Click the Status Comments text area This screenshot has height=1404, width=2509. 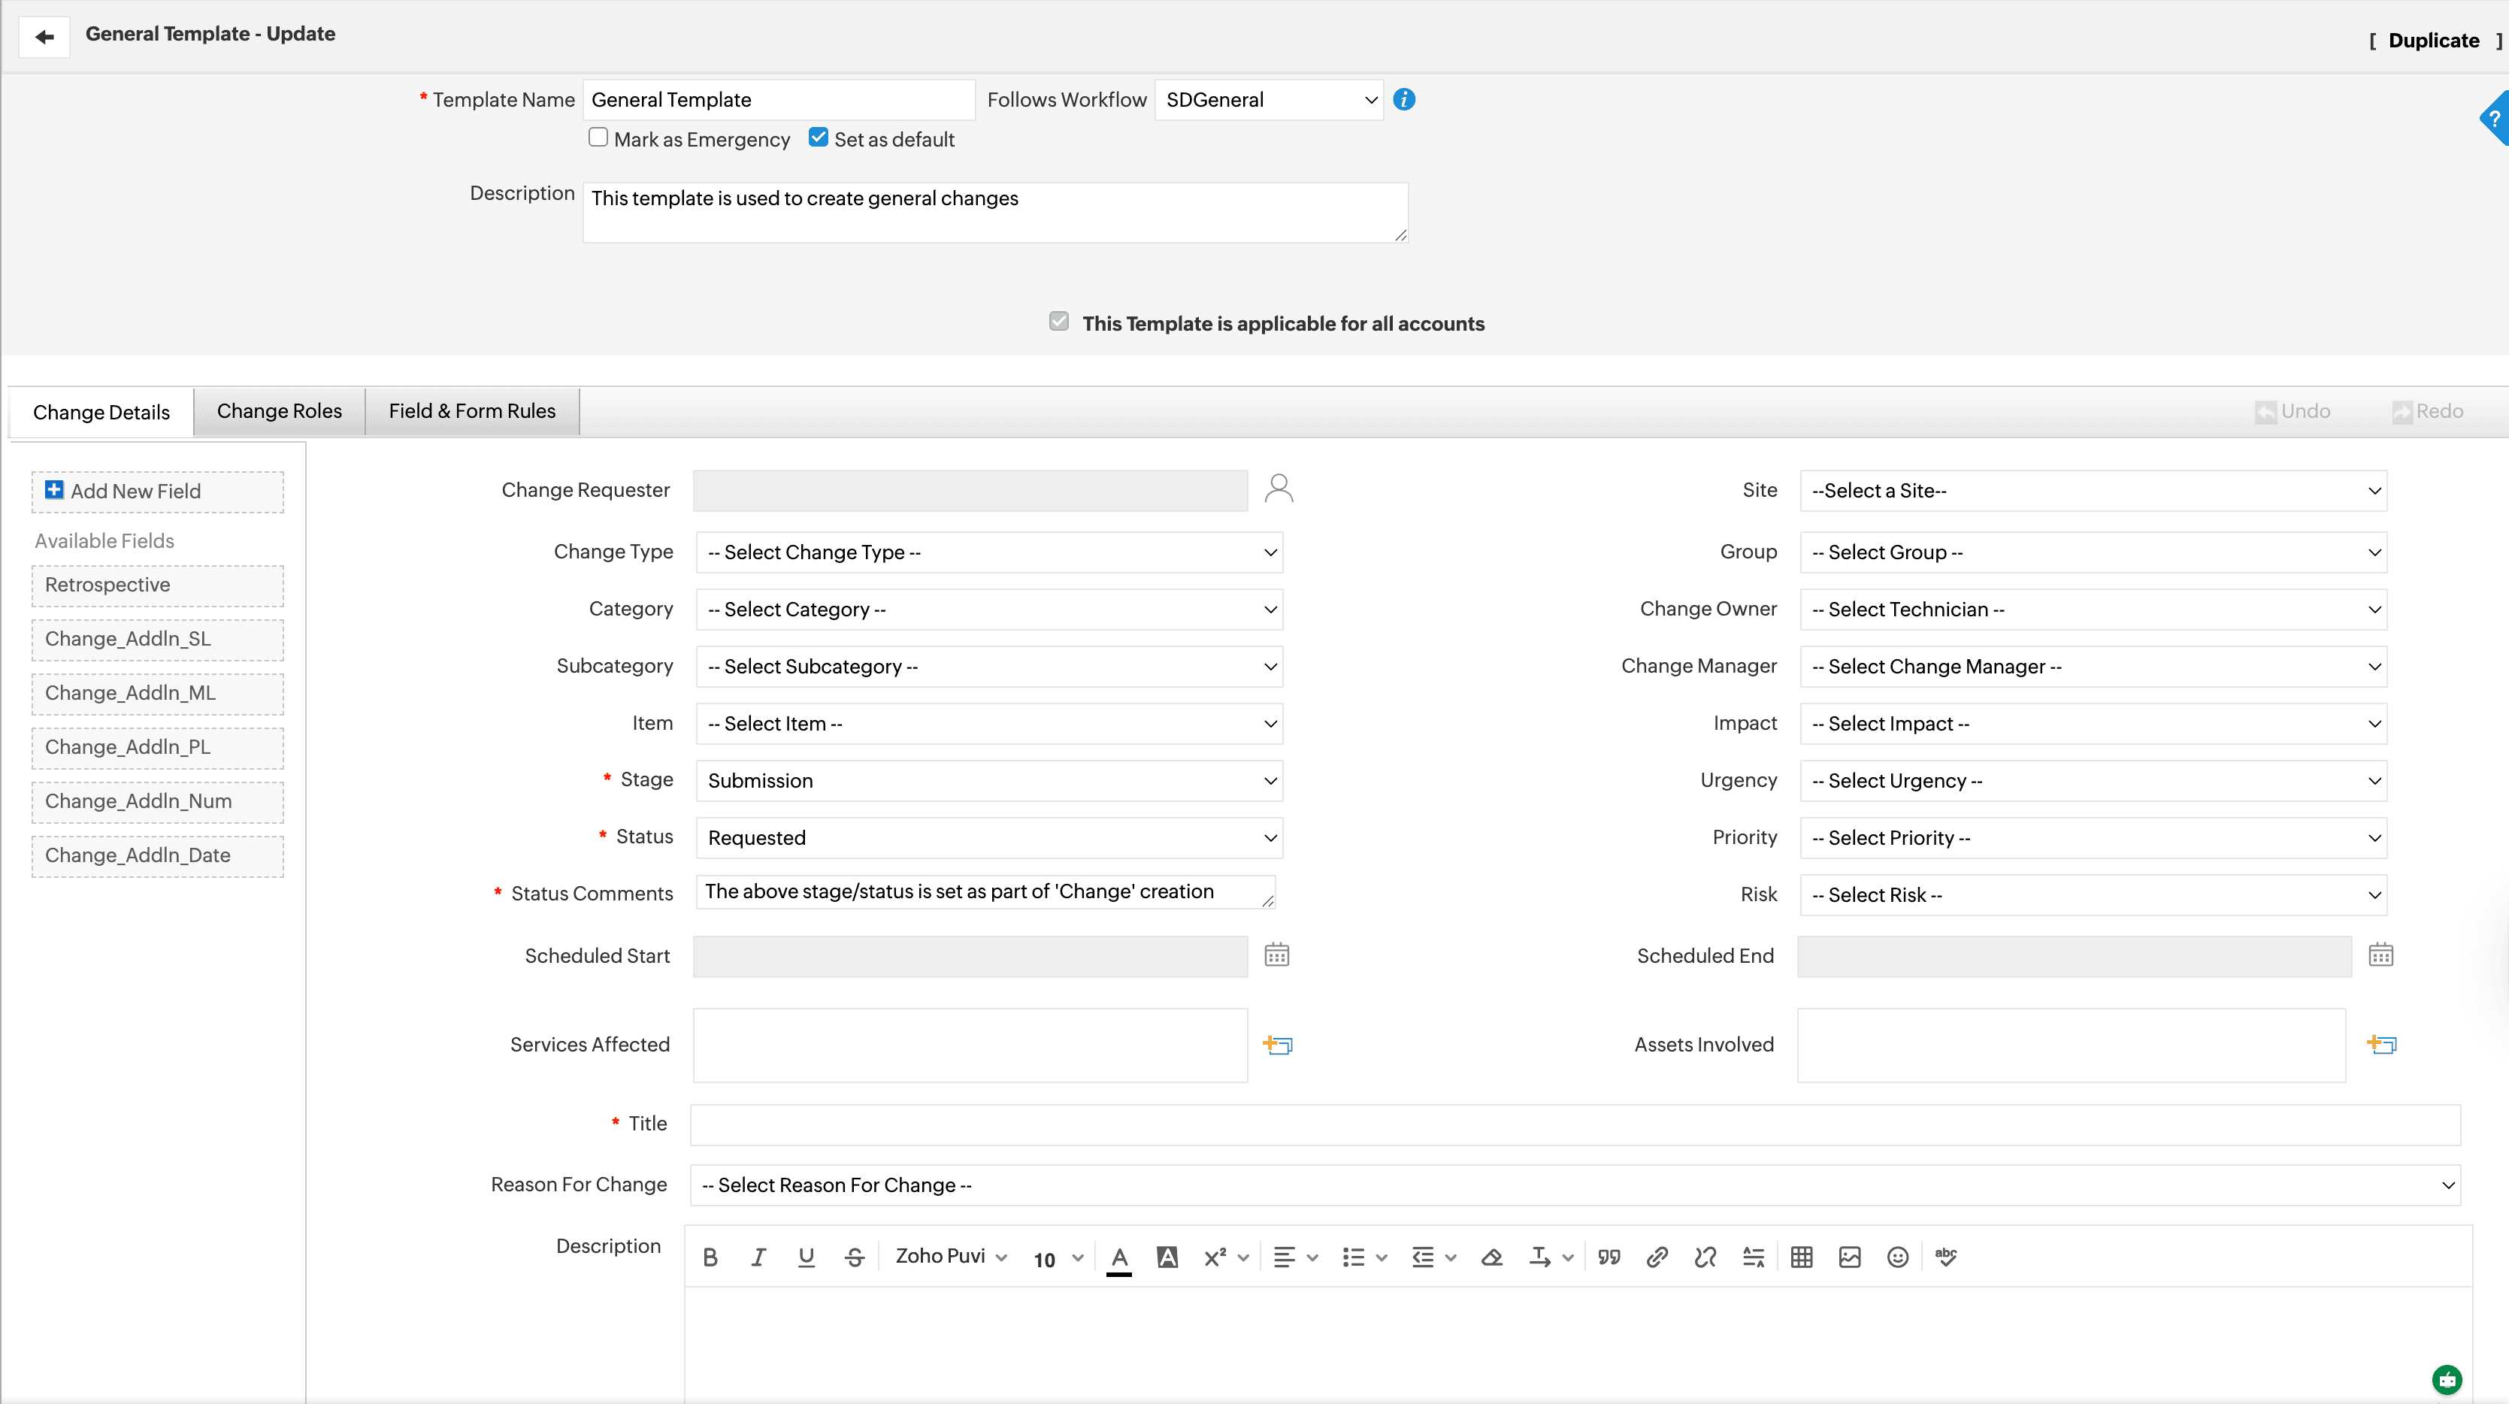pyautogui.click(x=985, y=892)
